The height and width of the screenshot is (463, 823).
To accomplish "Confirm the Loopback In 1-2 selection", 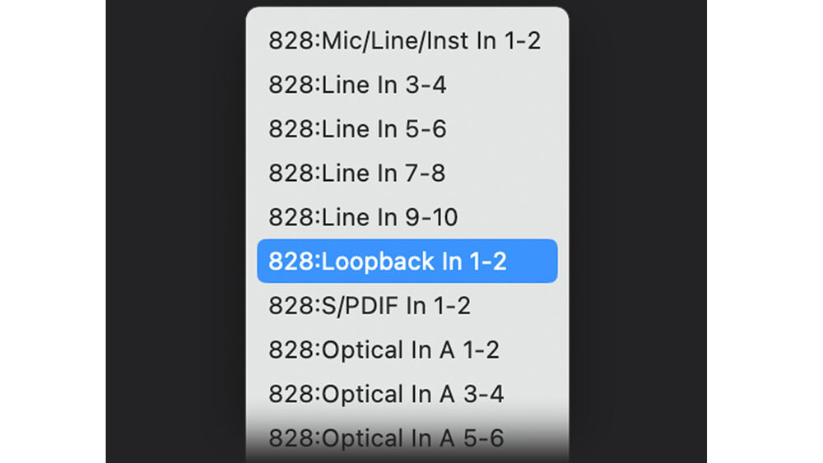I will coord(407,262).
